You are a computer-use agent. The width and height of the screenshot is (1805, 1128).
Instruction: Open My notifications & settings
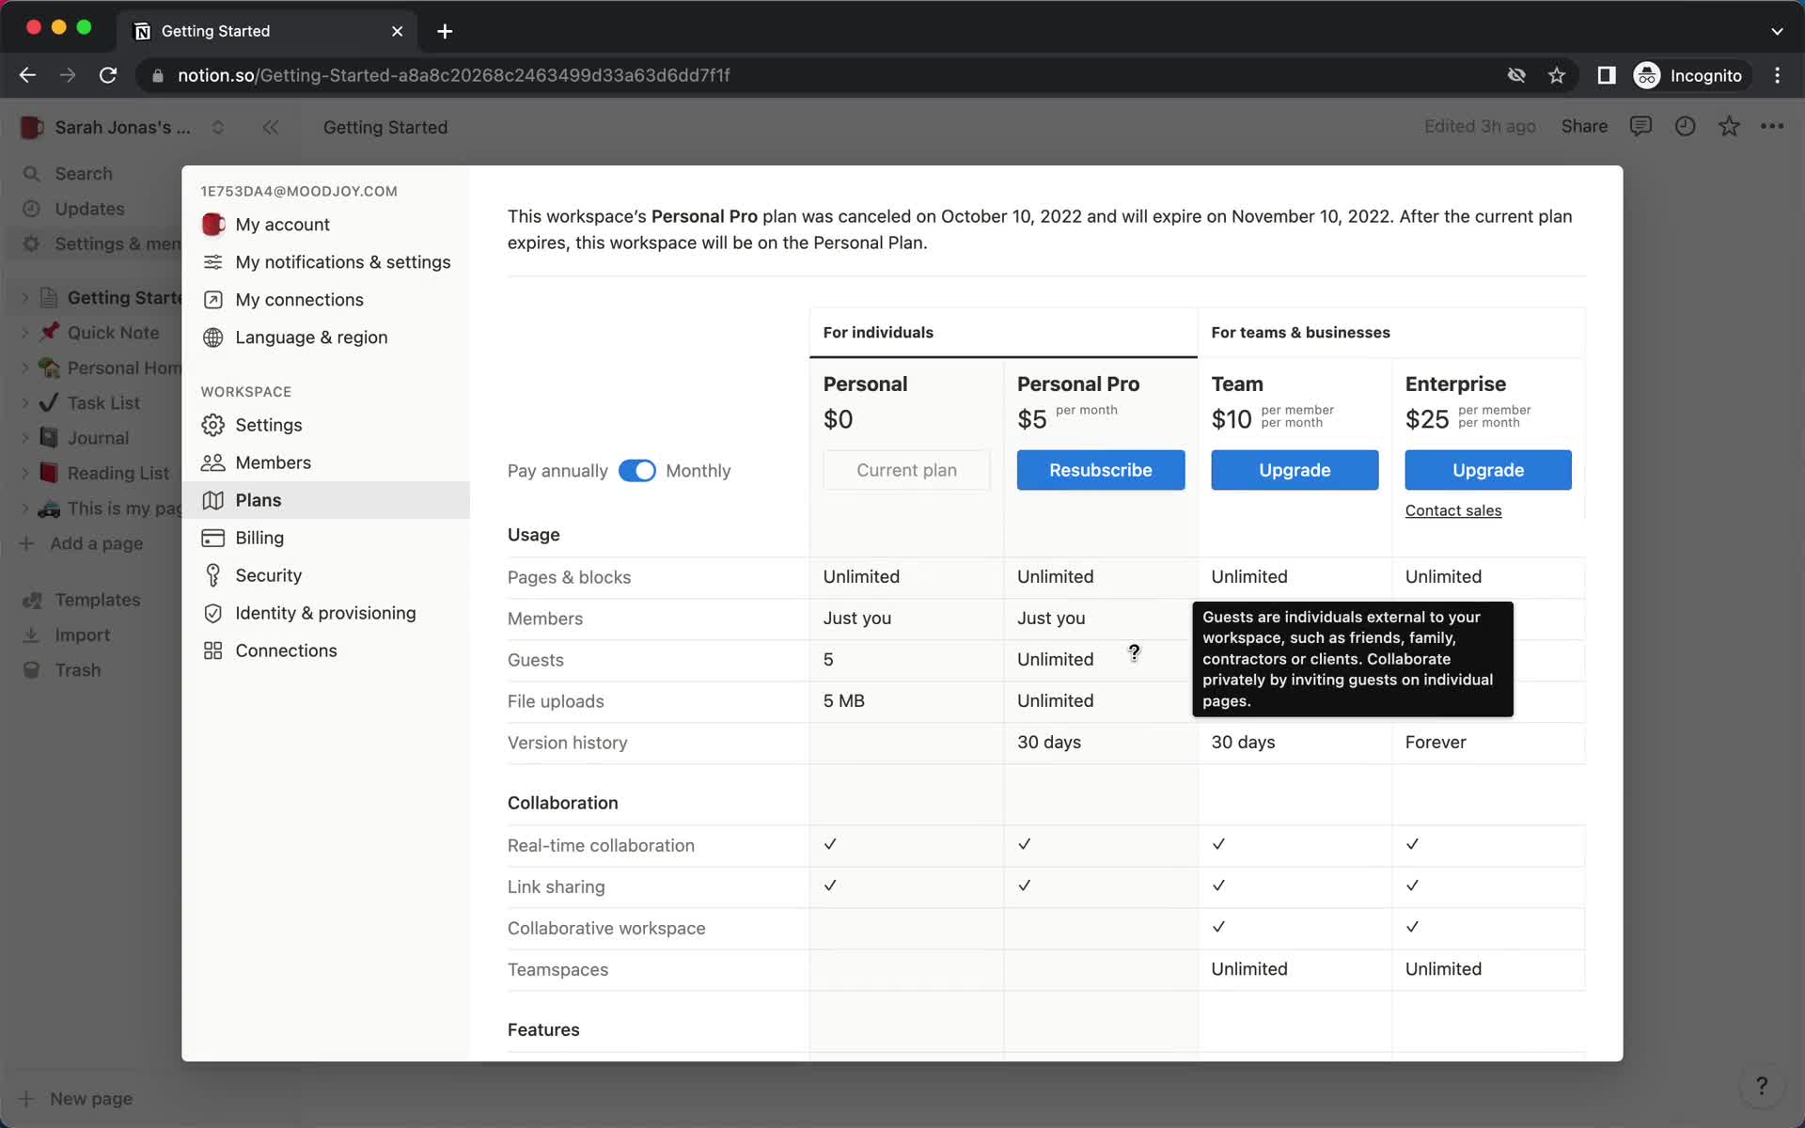343,262
